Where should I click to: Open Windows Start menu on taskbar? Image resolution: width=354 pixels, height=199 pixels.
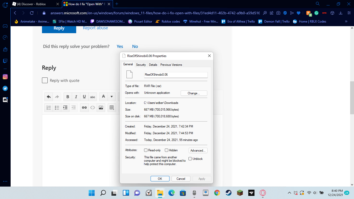92,193
